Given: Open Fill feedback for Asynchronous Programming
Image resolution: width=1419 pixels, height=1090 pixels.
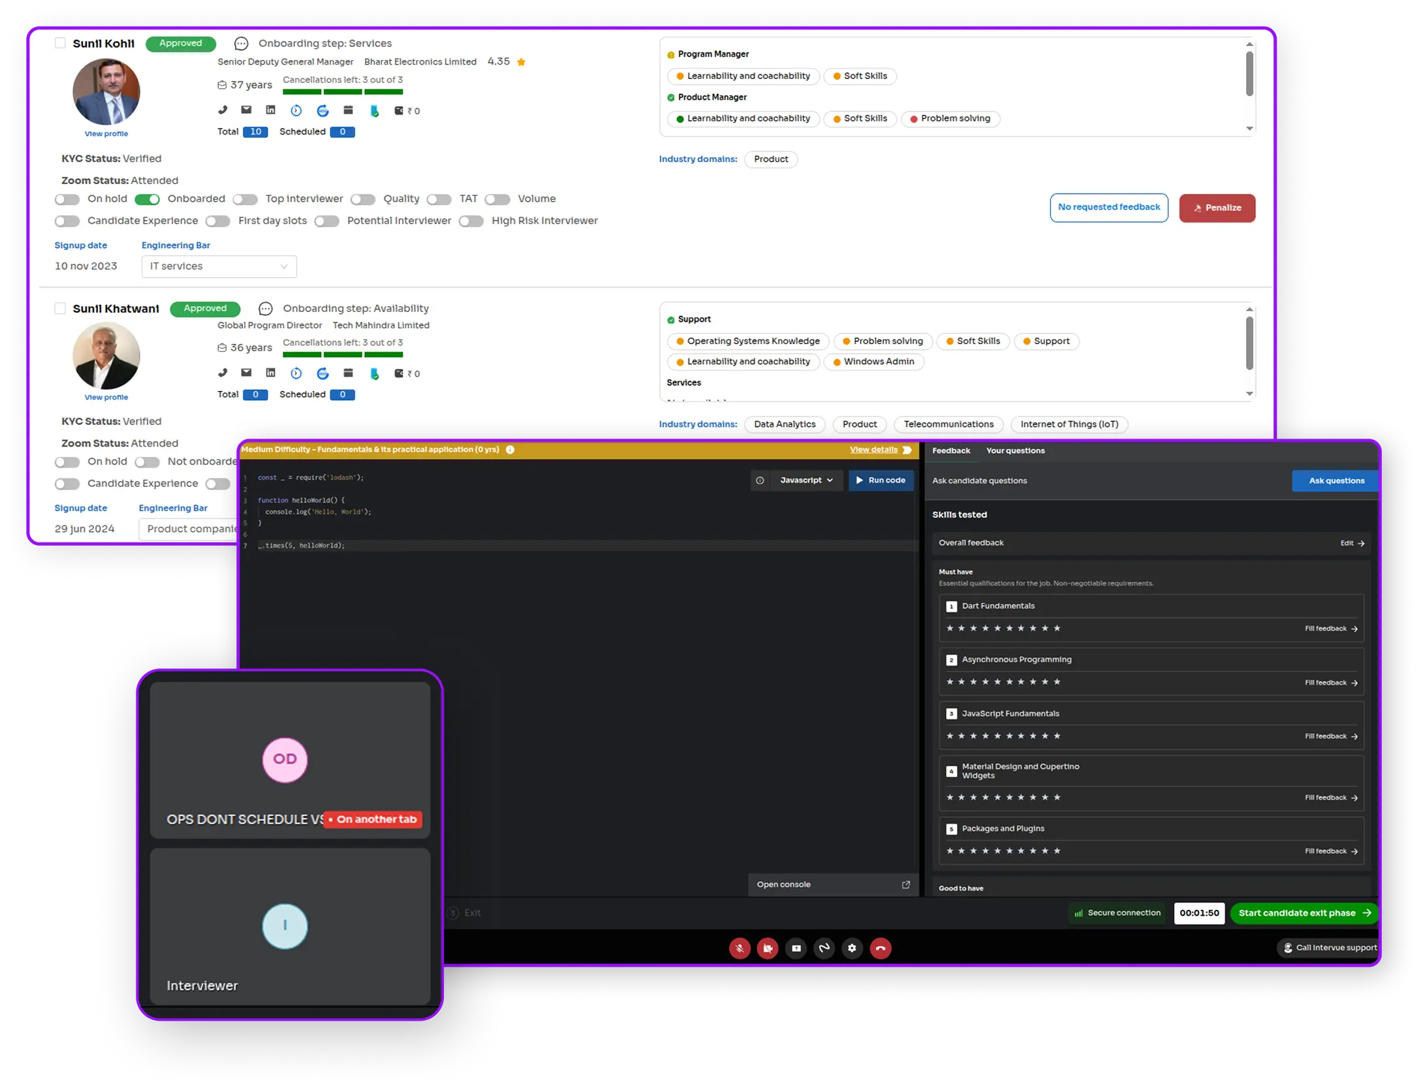Looking at the screenshot, I should (1331, 683).
